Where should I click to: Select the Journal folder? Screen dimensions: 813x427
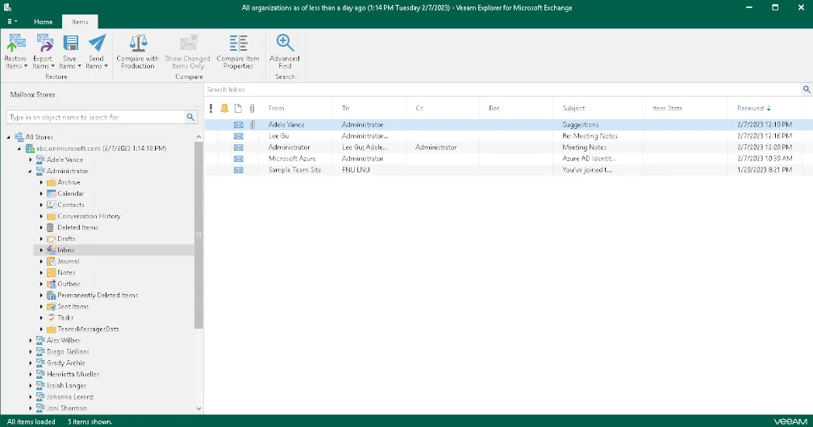(x=69, y=262)
